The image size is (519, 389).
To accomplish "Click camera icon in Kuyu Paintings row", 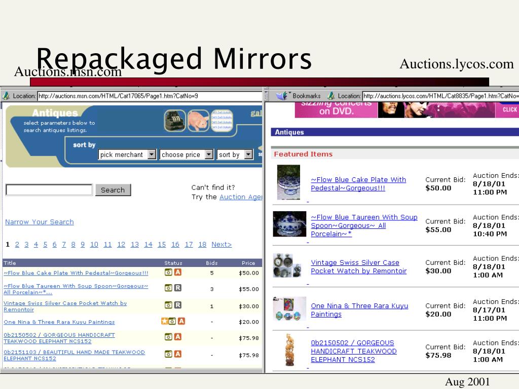I will (x=172, y=321).
